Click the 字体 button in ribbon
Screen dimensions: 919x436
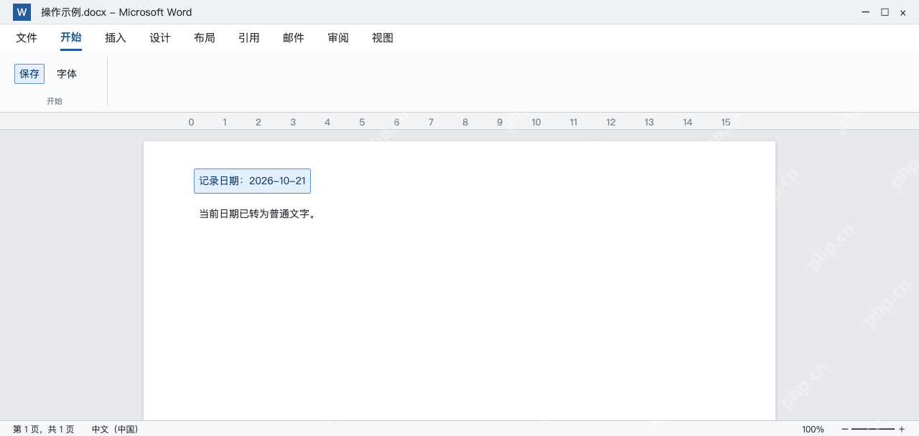click(x=67, y=74)
